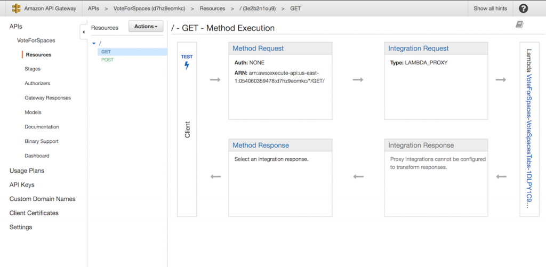Click Show all hints
The height and width of the screenshot is (267, 546).
pyautogui.click(x=491, y=9)
